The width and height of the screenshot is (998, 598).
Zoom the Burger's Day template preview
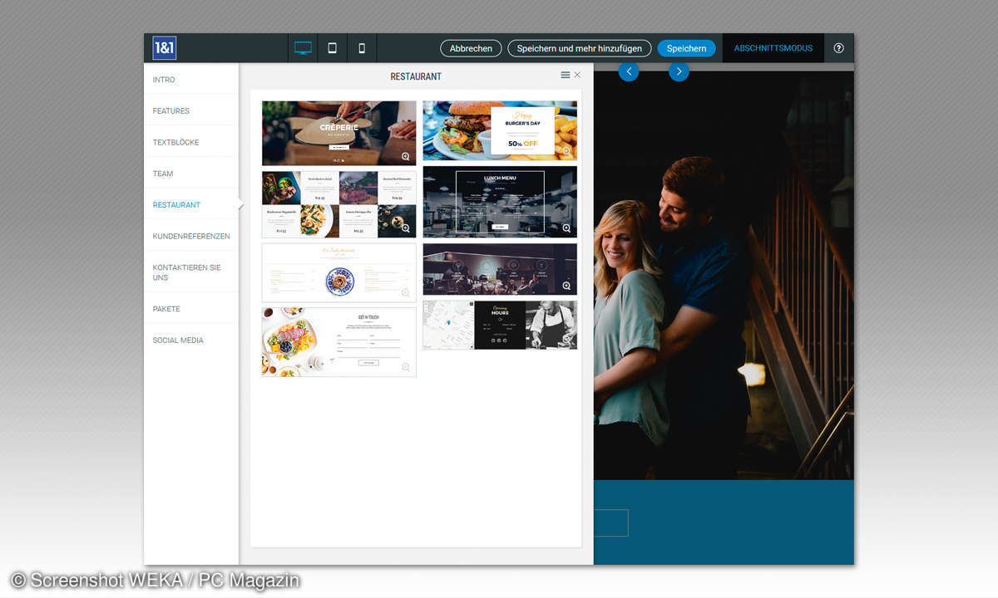[x=566, y=151]
